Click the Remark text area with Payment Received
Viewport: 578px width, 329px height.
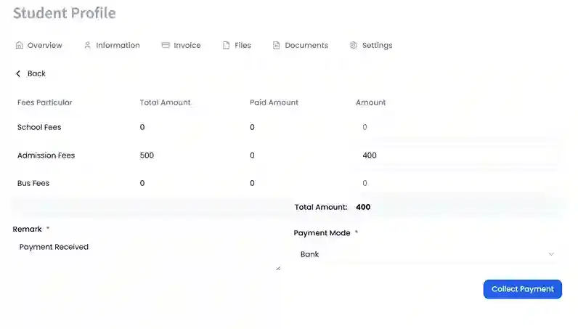coord(147,254)
